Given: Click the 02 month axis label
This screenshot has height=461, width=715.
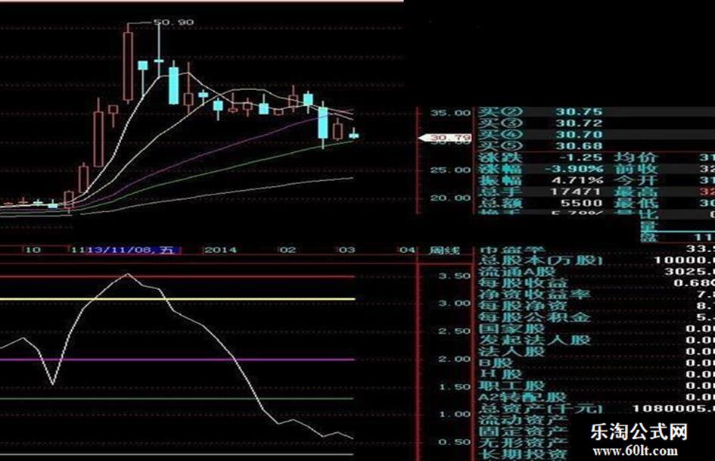Looking at the screenshot, I should pyautogui.click(x=288, y=250).
